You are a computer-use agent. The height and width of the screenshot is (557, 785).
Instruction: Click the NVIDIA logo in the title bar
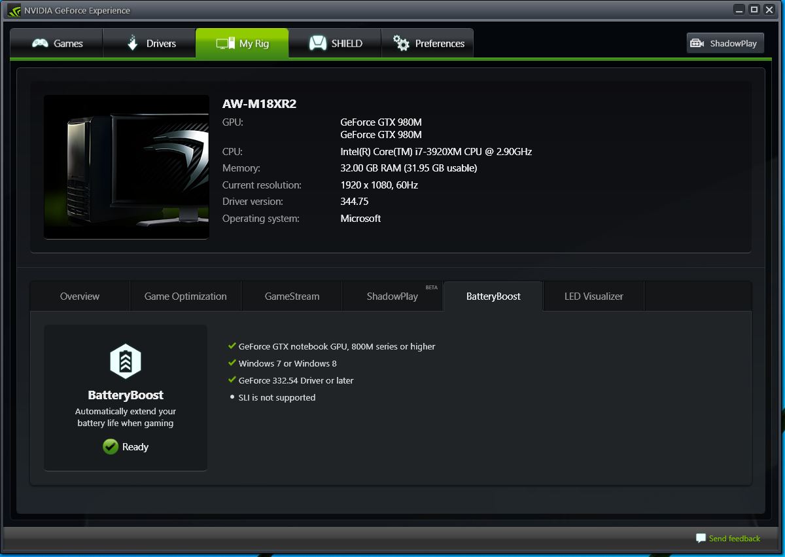tap(14, 10)
